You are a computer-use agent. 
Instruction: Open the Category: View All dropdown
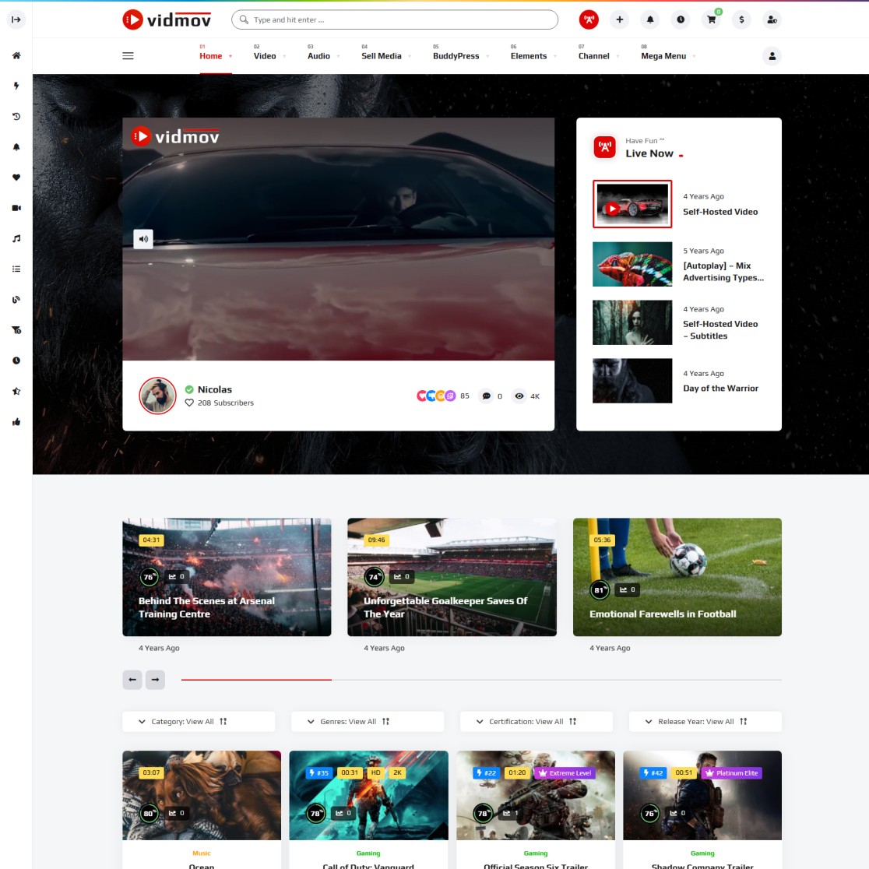point(199,722)
